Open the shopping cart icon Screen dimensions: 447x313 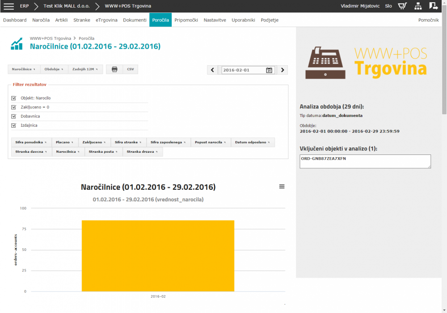coord(402,6)
